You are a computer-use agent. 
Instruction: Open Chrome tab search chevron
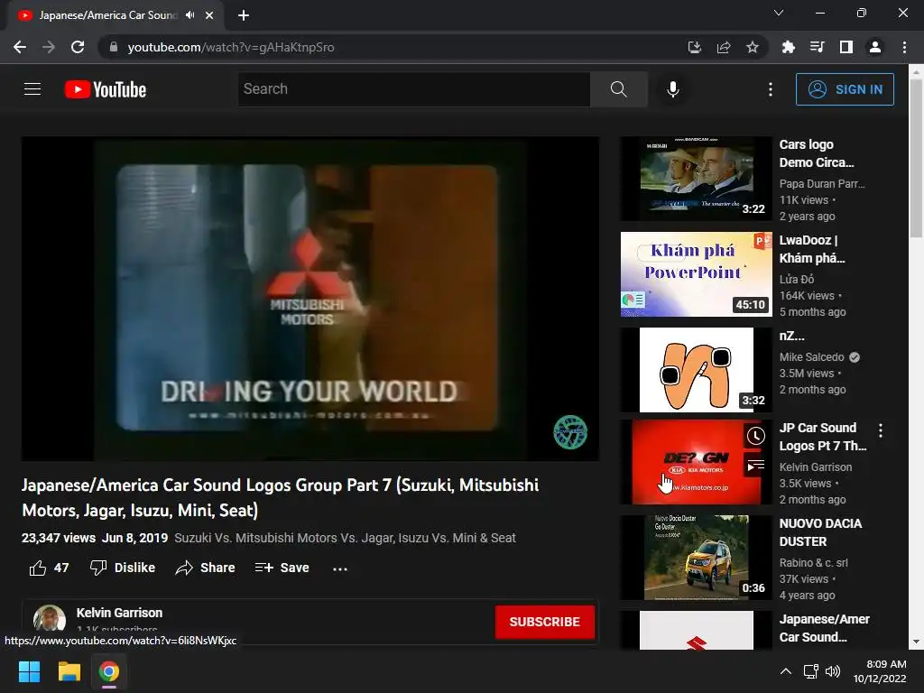tap(779, 13)
